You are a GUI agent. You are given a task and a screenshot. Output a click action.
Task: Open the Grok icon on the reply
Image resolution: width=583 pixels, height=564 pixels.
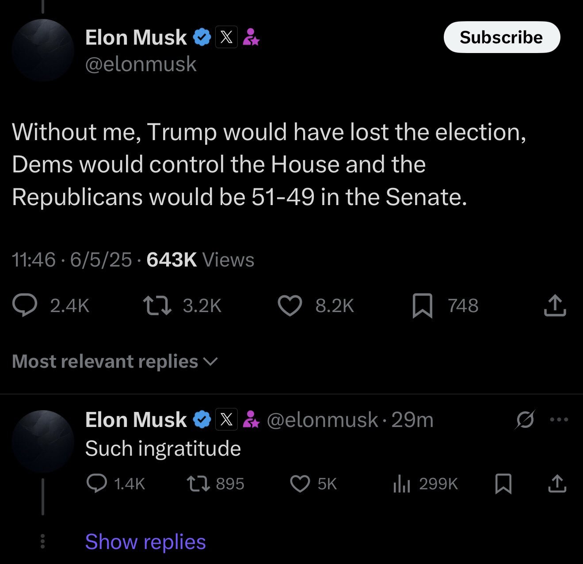click(x=525, y=419)
